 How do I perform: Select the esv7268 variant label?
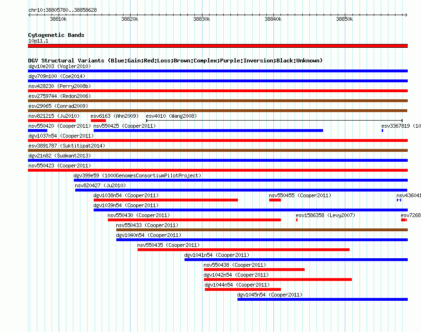click(x=411, y=215)
